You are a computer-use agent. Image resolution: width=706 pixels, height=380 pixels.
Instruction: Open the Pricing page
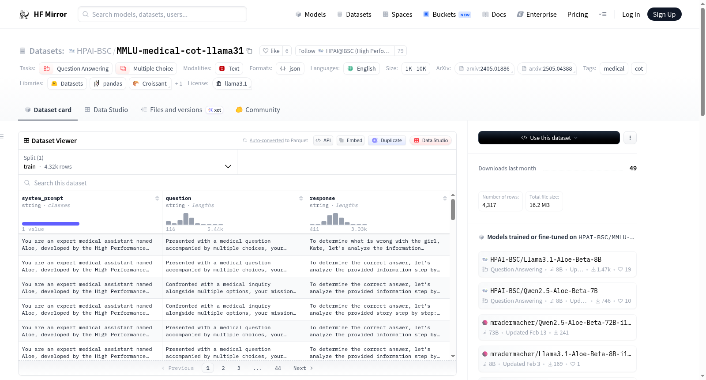coord(578,15)
